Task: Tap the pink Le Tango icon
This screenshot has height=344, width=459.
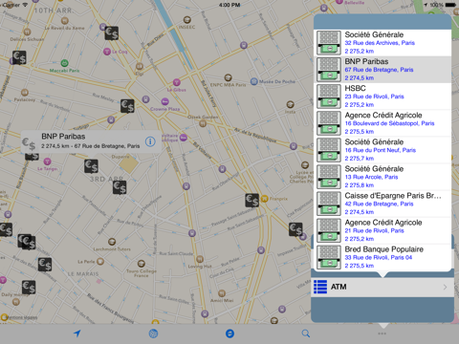Action: coord(47,161)
